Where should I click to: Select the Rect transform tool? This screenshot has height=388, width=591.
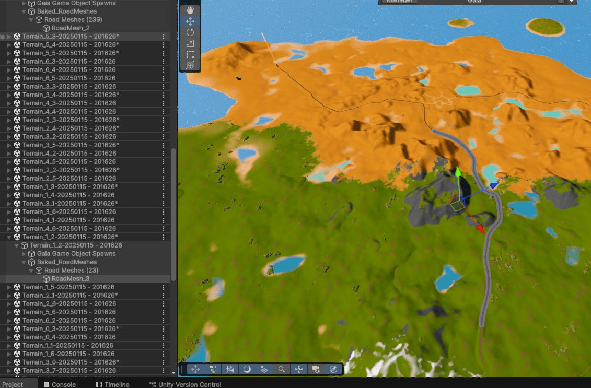pos(190,54)
